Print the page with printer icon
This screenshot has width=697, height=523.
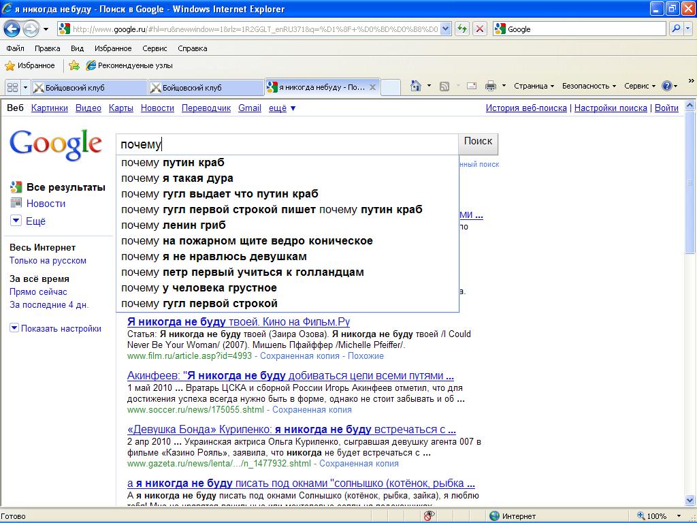(x=490, y=86)
